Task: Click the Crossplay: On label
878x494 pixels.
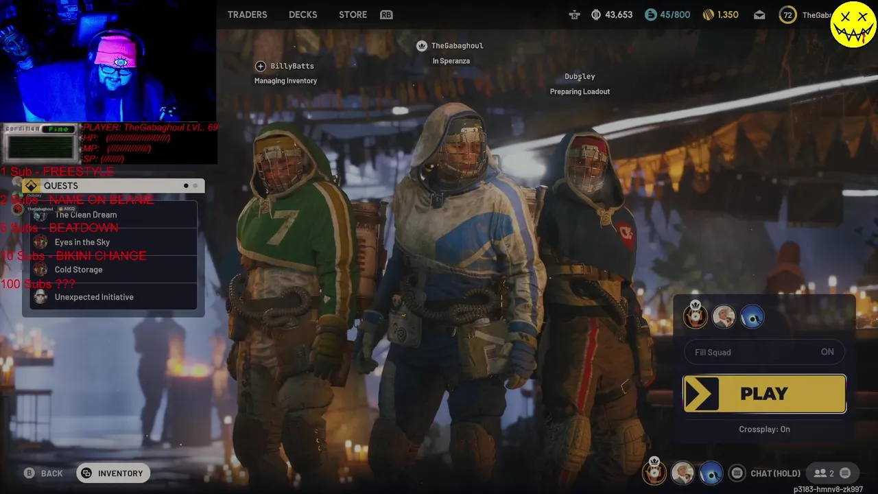Action: point(764,429)
